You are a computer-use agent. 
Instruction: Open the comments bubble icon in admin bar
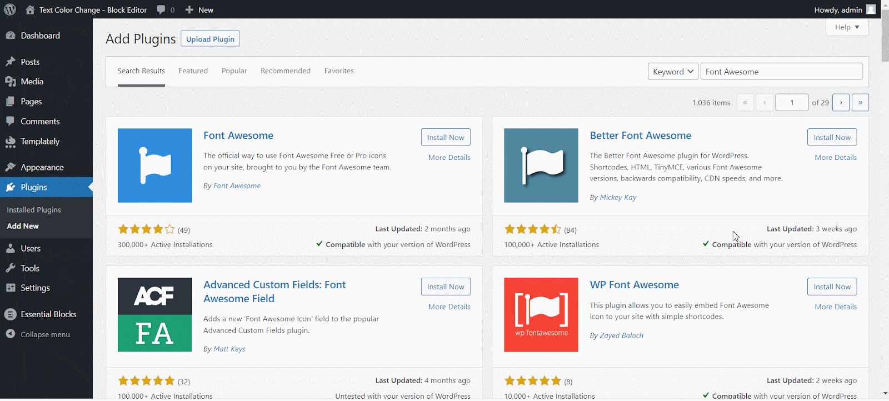pyautogui.click(x=161, y=9)
